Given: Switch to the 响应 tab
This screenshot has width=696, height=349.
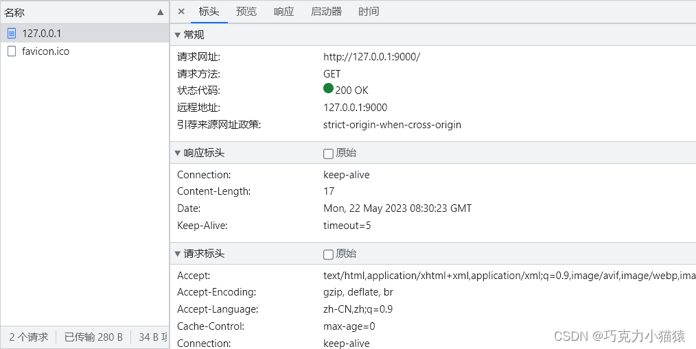Looking at the screenshot, I should tap(283, 12).
